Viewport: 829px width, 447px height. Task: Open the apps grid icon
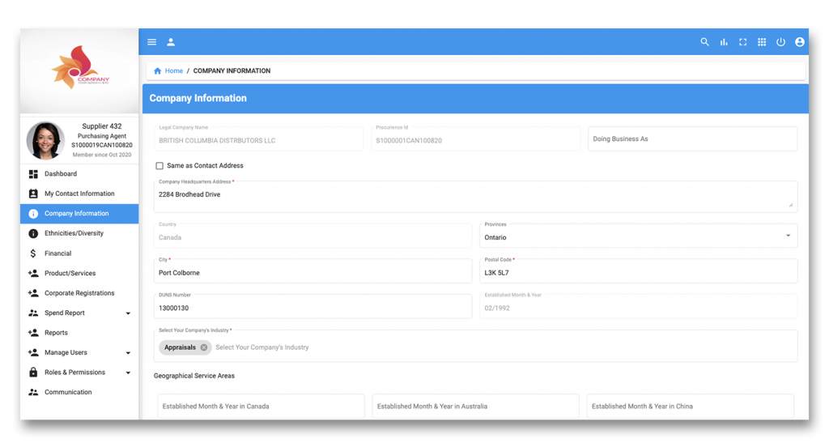pyautogui.click(x=762, y=42)
